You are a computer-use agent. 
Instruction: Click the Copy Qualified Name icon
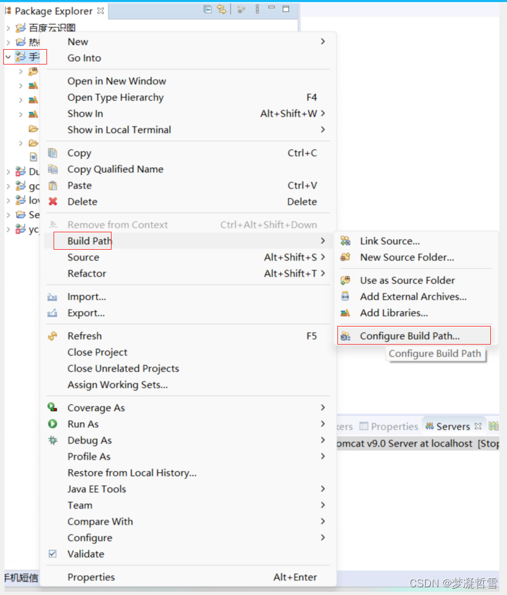(53, 169)
